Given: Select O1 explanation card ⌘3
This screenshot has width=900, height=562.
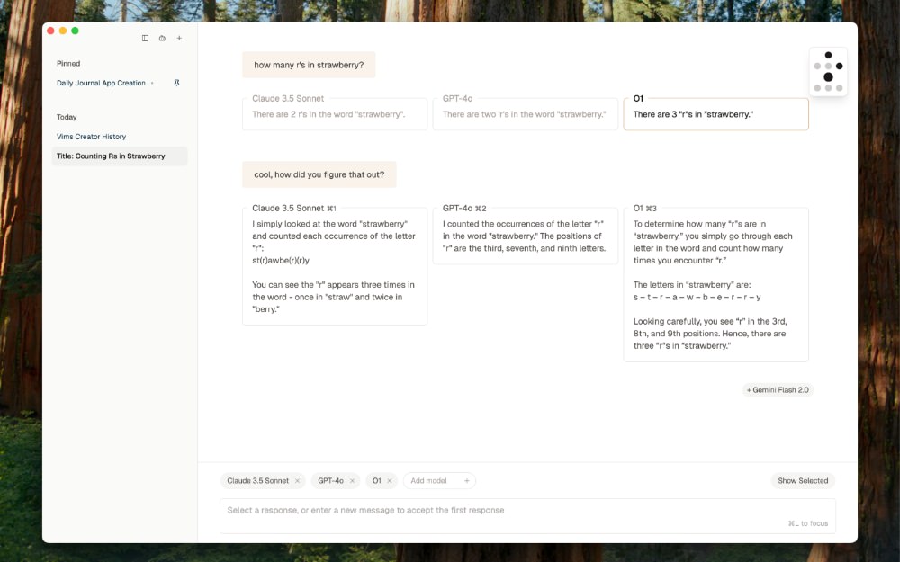Looking at the screenshot, I should 715,284.
